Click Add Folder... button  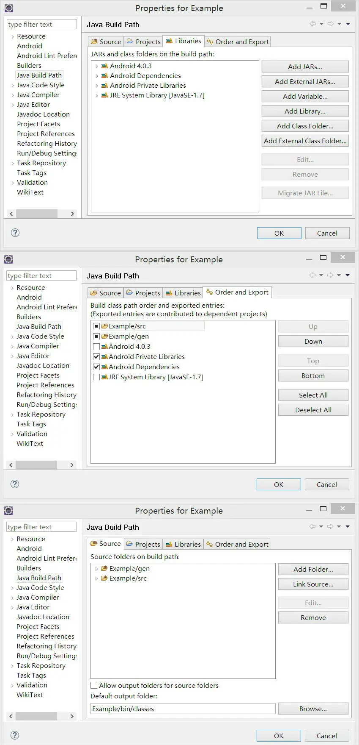tap(313, 569)
